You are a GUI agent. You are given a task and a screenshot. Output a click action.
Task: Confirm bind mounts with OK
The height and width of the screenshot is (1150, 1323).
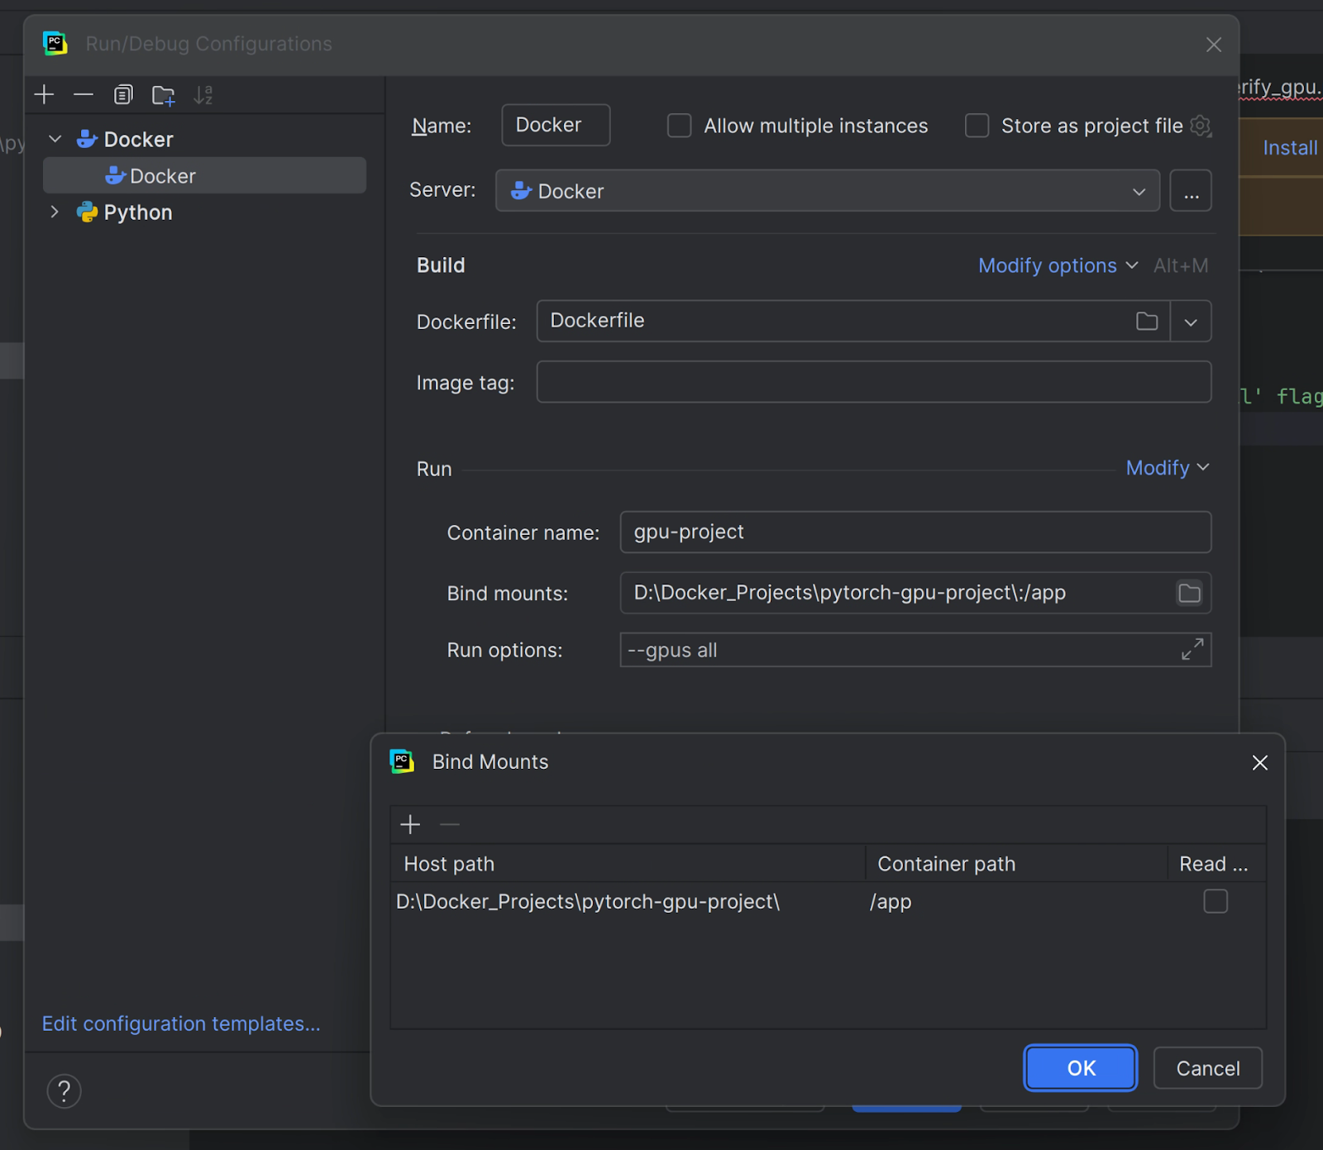click(x=1081, y=1068)
